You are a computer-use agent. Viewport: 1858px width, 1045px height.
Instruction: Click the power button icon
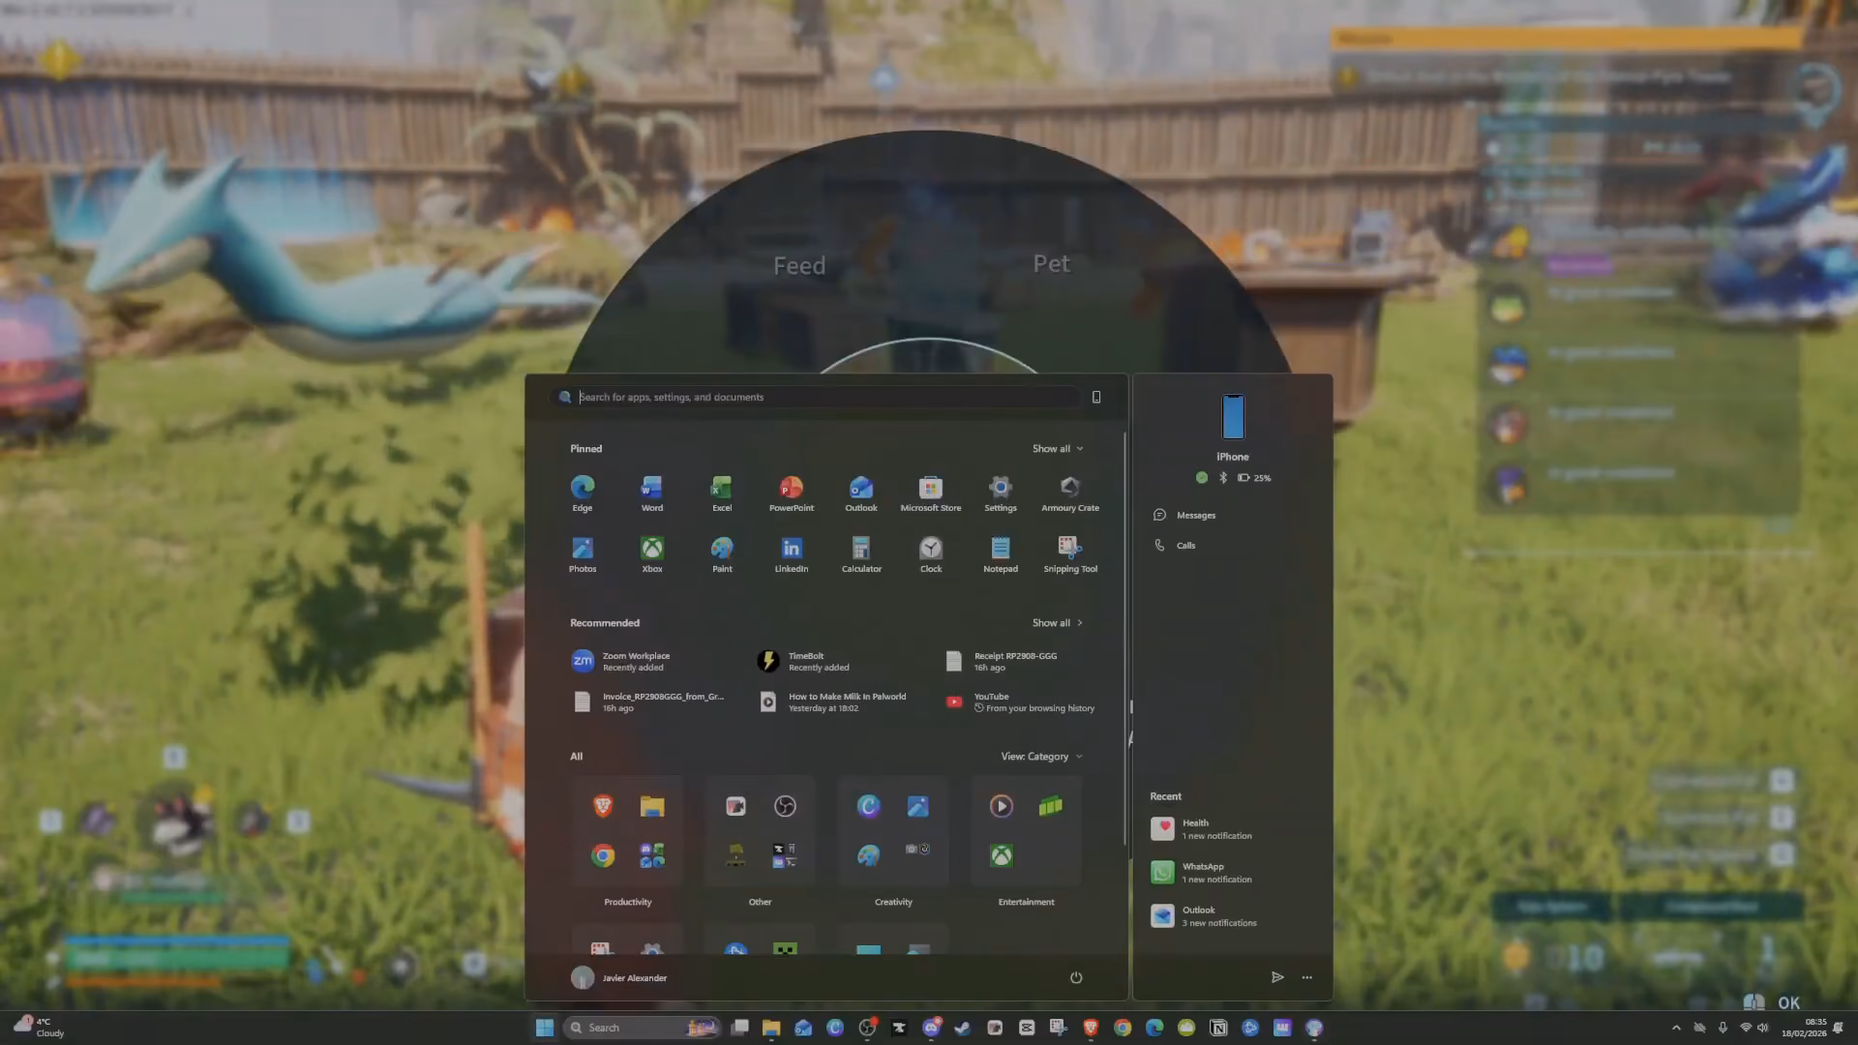tap(1075, 977)
